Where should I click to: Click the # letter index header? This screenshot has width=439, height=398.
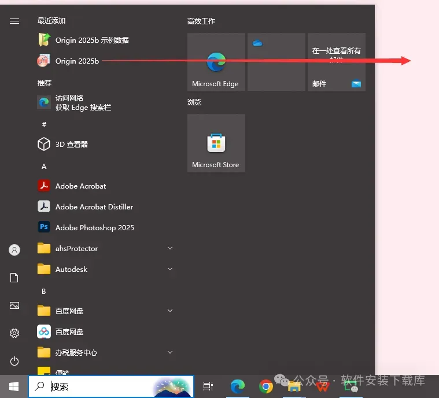(44, 124)
